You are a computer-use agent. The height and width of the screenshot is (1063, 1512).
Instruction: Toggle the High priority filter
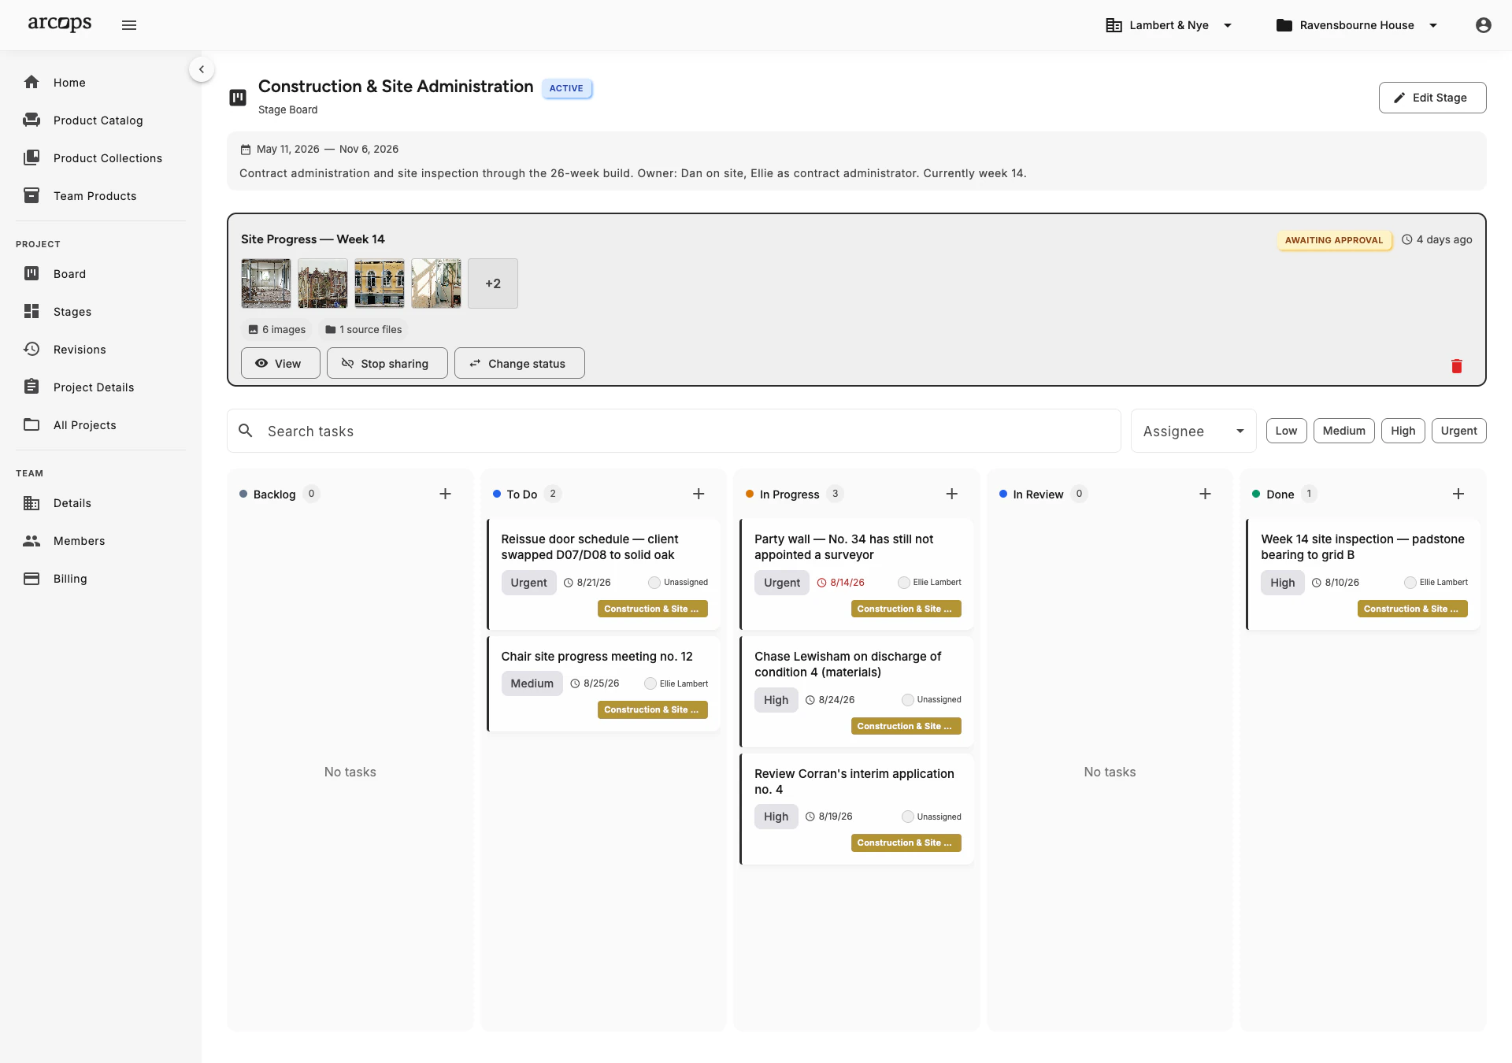[x=1403, y=431]
